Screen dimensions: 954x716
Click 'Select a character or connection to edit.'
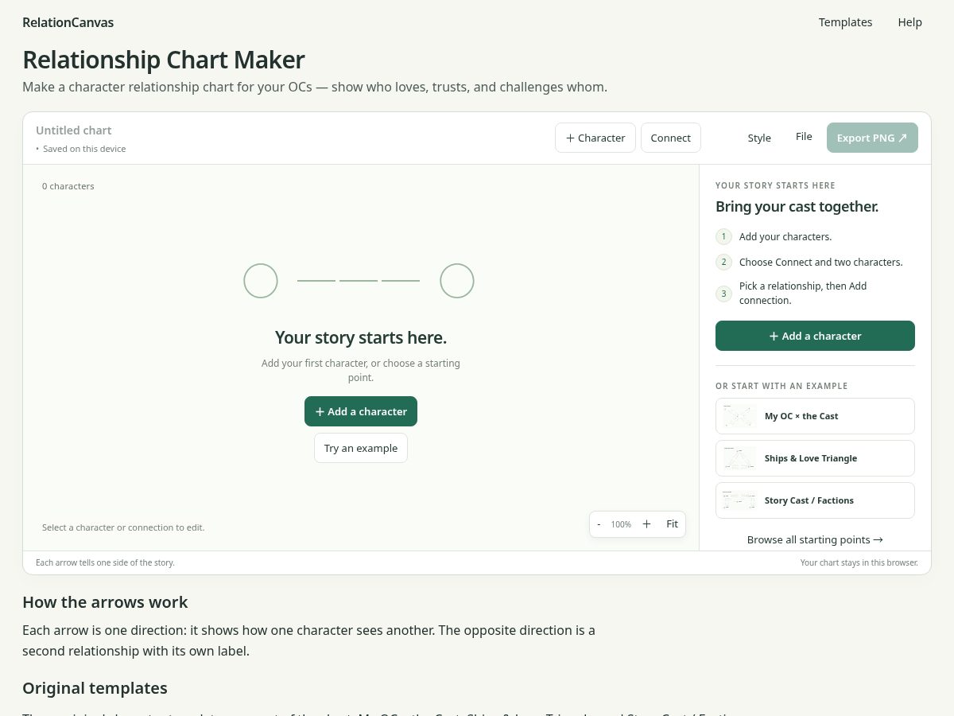point(123,527)
